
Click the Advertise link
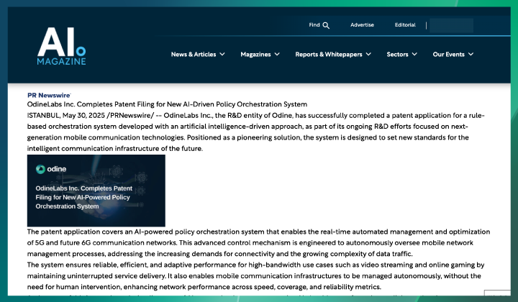pyautogui.click(x=362, y=25)
